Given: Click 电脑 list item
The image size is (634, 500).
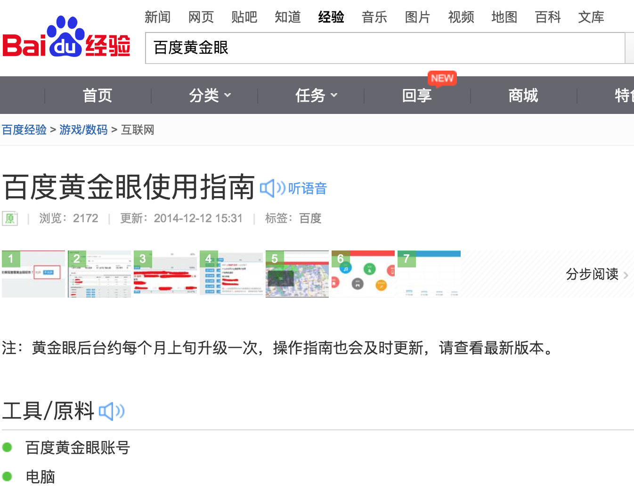Looking at the screenshot, I should tap(41, 477).
